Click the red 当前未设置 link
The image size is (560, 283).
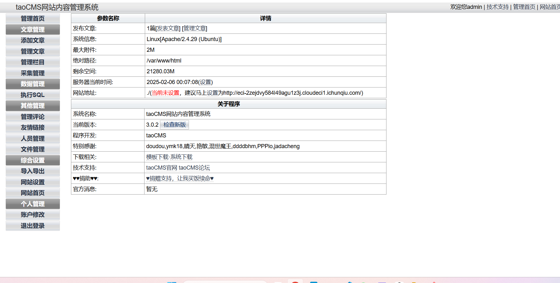coord(165,93)
